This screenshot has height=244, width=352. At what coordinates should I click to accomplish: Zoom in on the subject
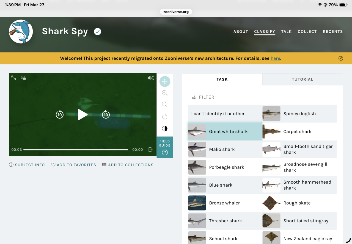(x=165, y=93)
